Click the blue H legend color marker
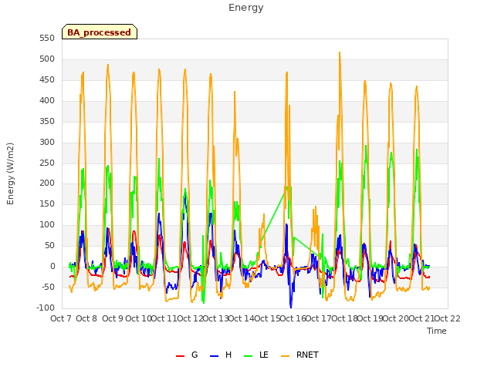Viewport: 494px width, 370px height. coord(214,356)
